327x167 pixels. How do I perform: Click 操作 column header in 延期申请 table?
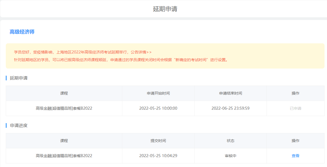[295, 93]
